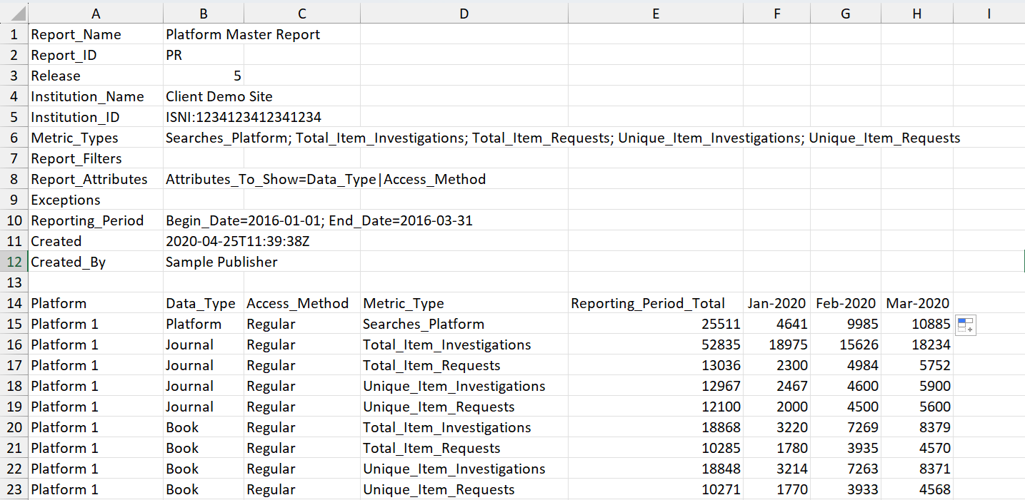Click total value 18848

pyautogui.click(x=656, y=469)
